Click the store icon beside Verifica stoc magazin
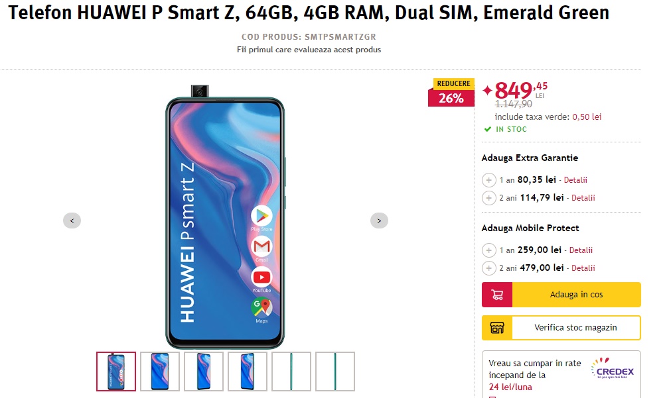This screenshot has height=398, width=665. [497, 328]
